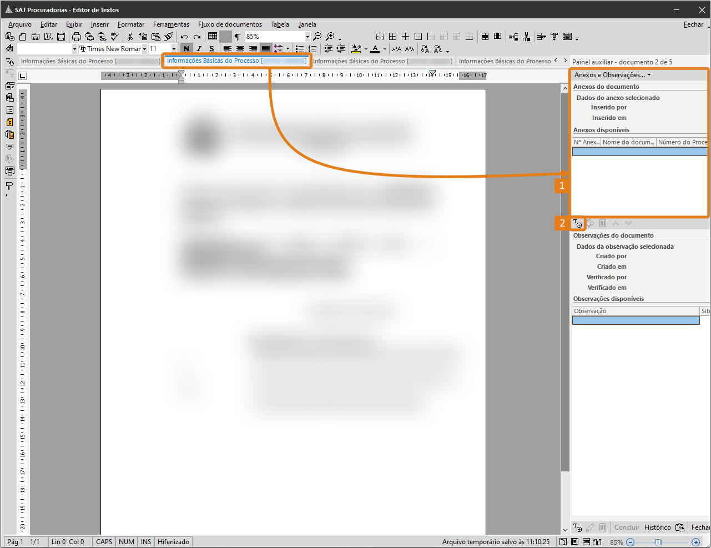The image size is (711, 548).
Task: Open the Ferramentas menu
Action: pos(171,24)
